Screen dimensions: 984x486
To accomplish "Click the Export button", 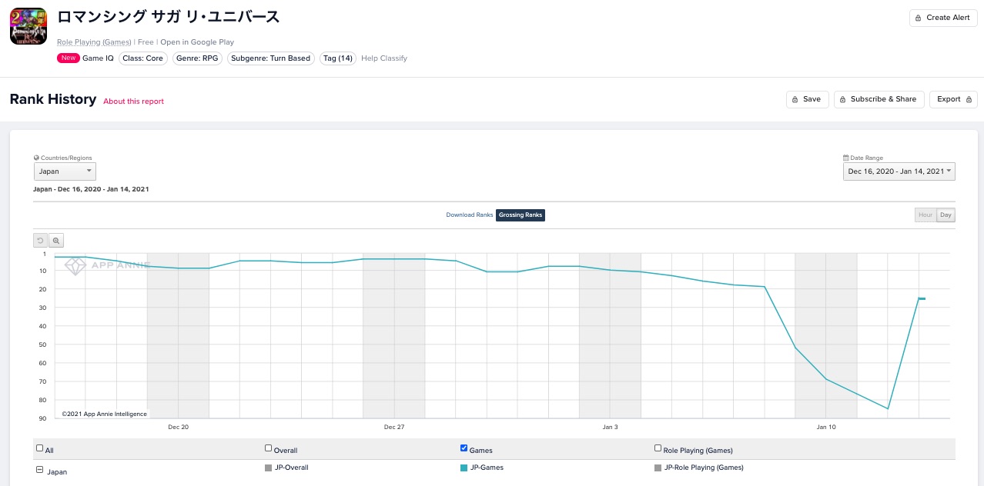I will (954, 99).
